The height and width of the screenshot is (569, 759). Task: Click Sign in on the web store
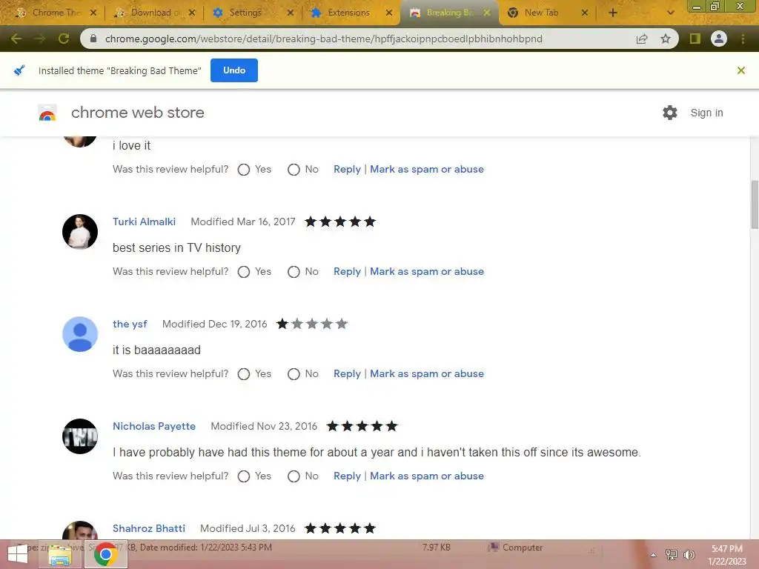[x=706, y=113]
